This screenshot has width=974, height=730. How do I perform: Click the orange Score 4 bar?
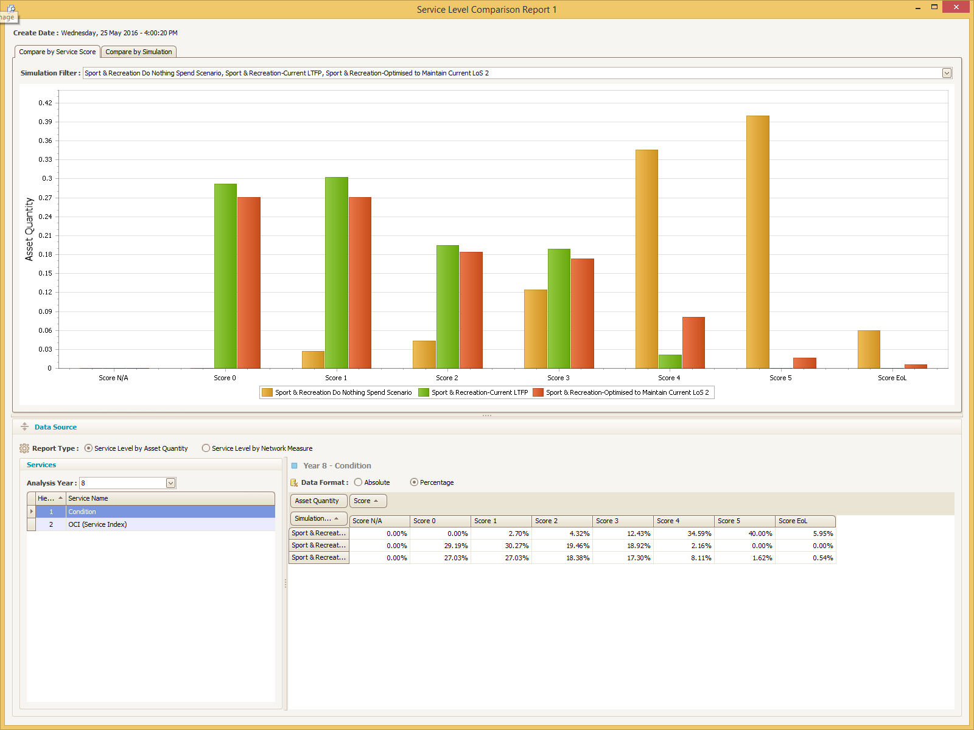click(x=646, y=259)
